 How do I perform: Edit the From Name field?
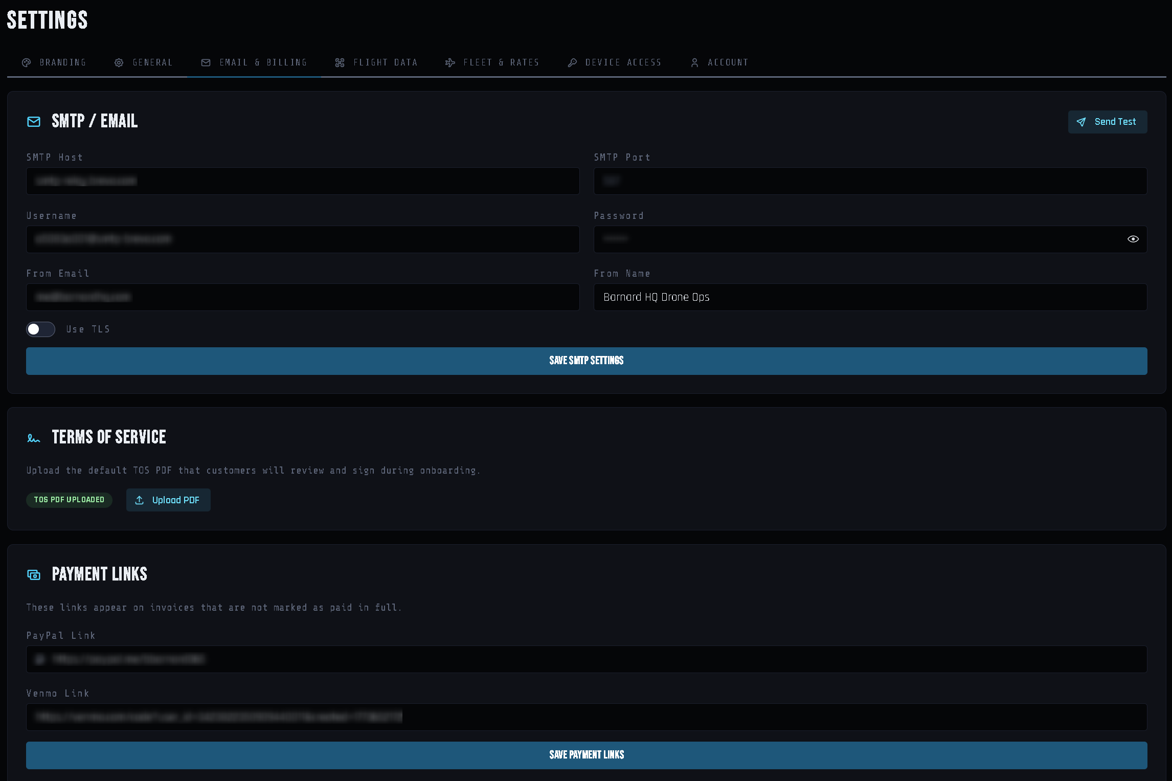[870, 297]
